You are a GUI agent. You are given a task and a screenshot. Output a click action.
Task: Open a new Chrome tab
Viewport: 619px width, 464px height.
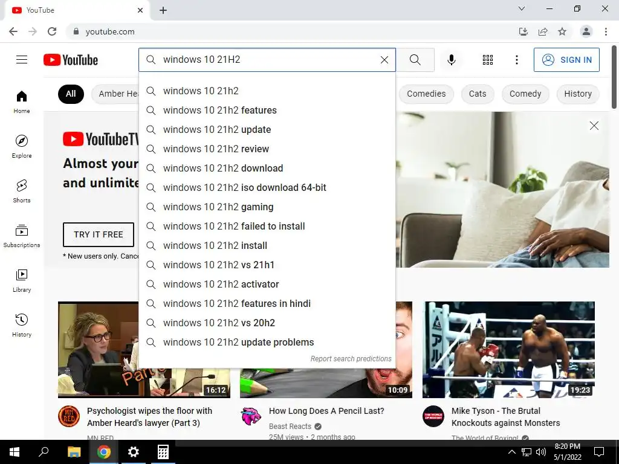tap(163, 10)
